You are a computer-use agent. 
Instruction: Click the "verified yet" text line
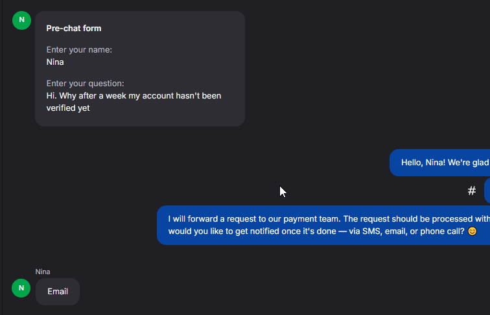coord(68,108)
